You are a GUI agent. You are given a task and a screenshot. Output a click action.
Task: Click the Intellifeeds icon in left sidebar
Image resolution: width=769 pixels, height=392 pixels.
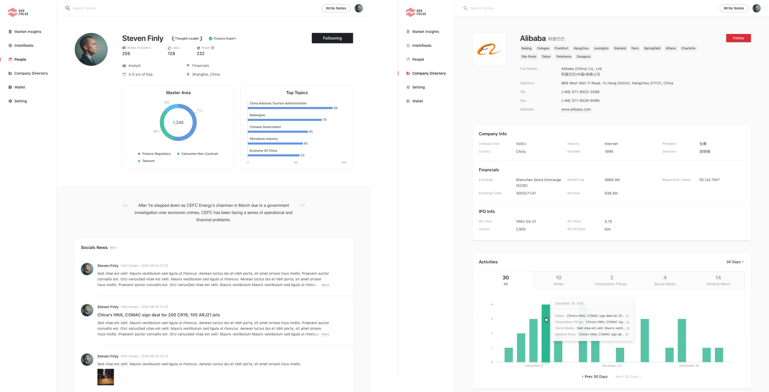(10, 45)
